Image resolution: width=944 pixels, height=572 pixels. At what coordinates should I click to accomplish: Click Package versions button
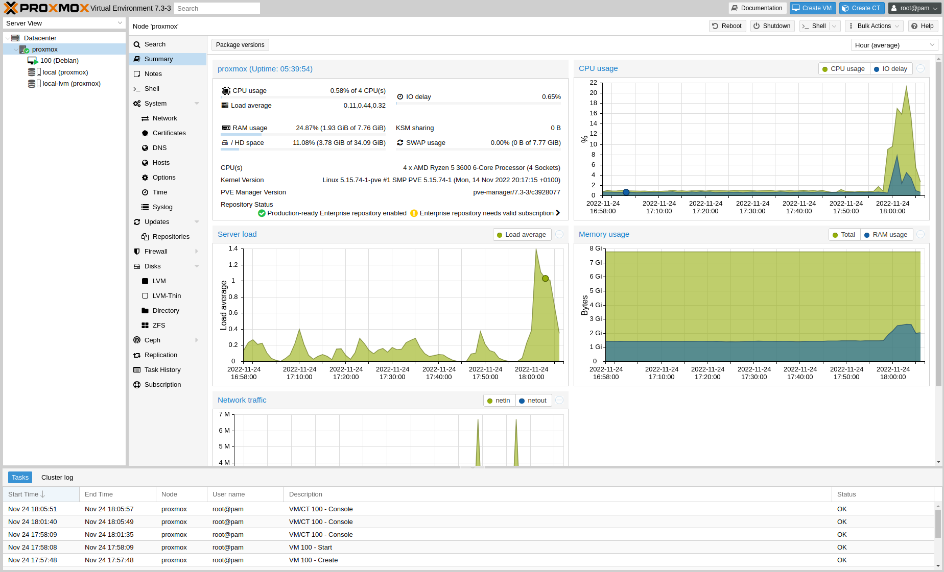(240, 45)
